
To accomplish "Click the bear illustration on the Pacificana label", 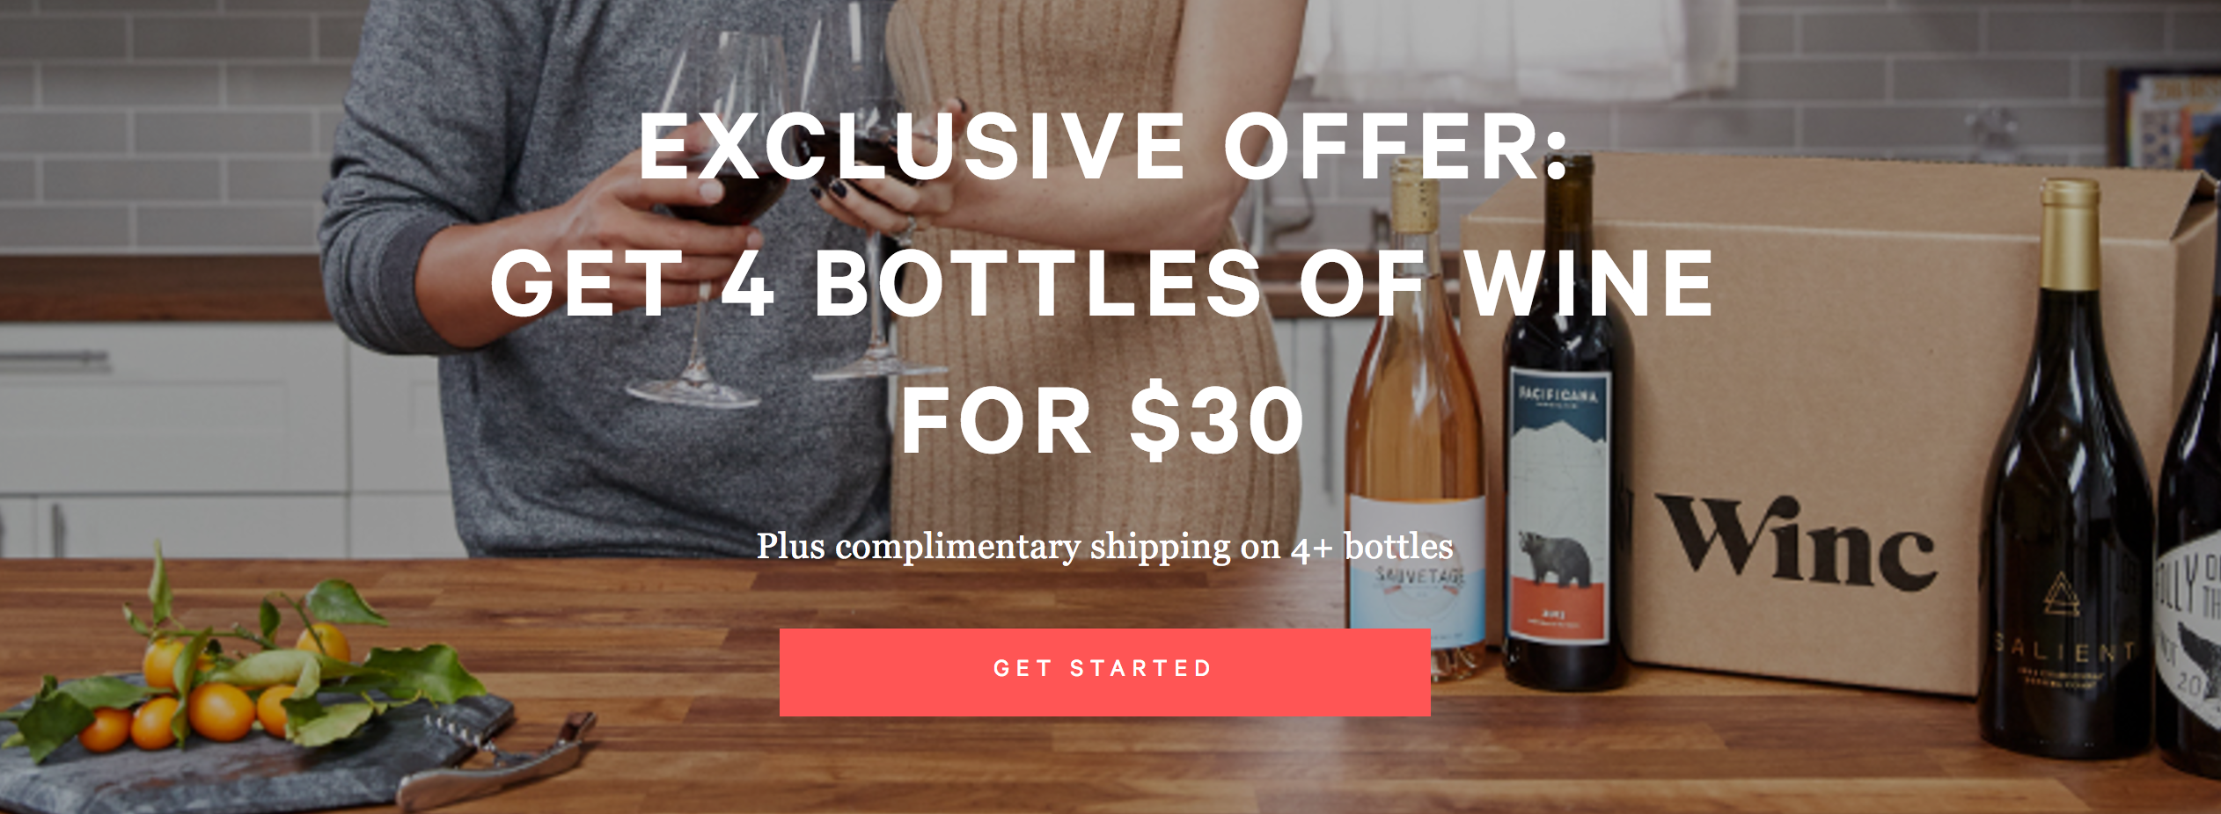I will click(x=1556, y=557).
